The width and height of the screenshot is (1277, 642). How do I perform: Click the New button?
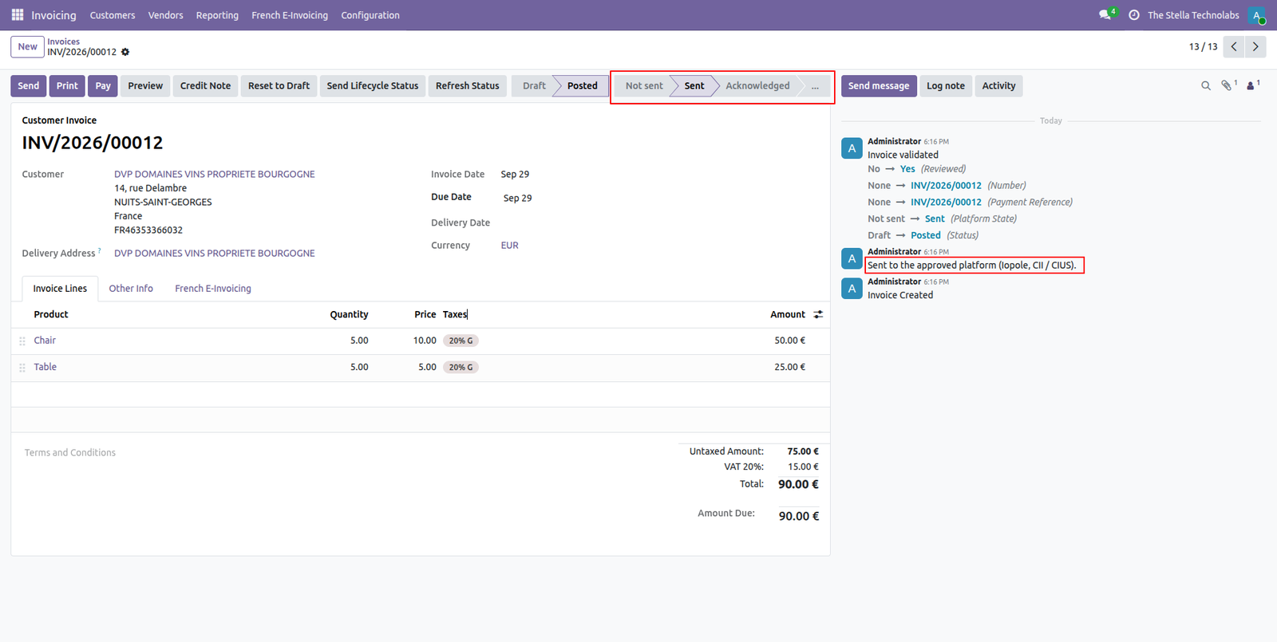tap(27, 47)
